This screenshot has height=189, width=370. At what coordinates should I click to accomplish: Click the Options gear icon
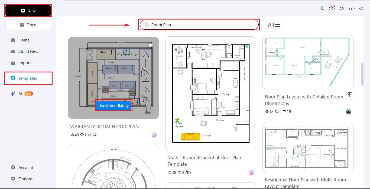pos(13,179)
